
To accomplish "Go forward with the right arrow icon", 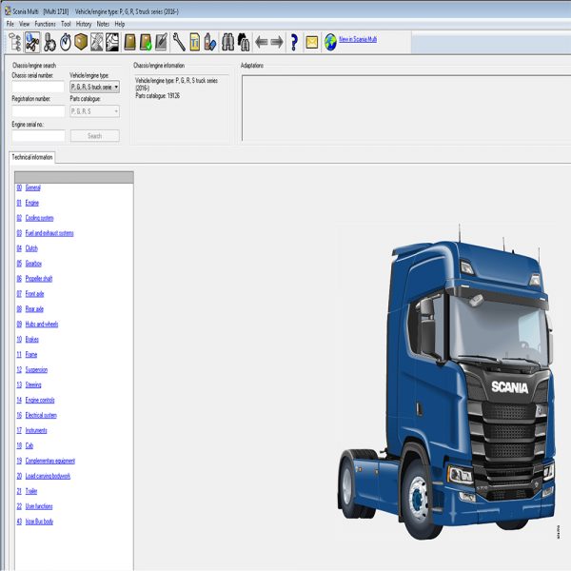I will [x=277, y=42].
